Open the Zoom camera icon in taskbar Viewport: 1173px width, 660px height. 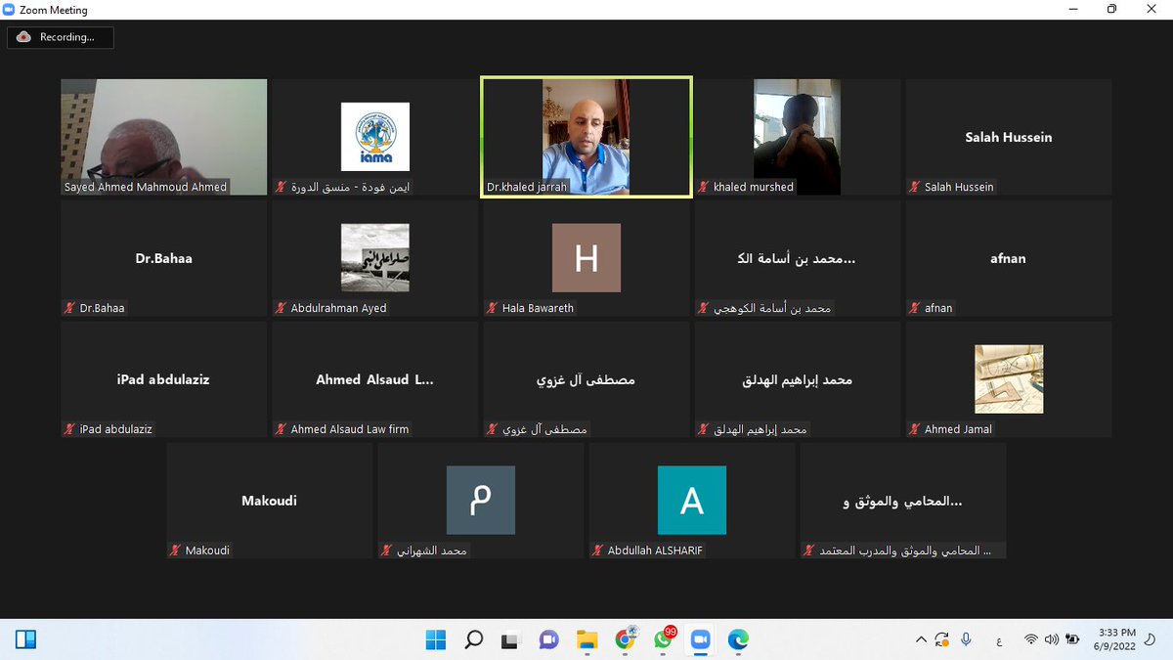coord(700,639)
